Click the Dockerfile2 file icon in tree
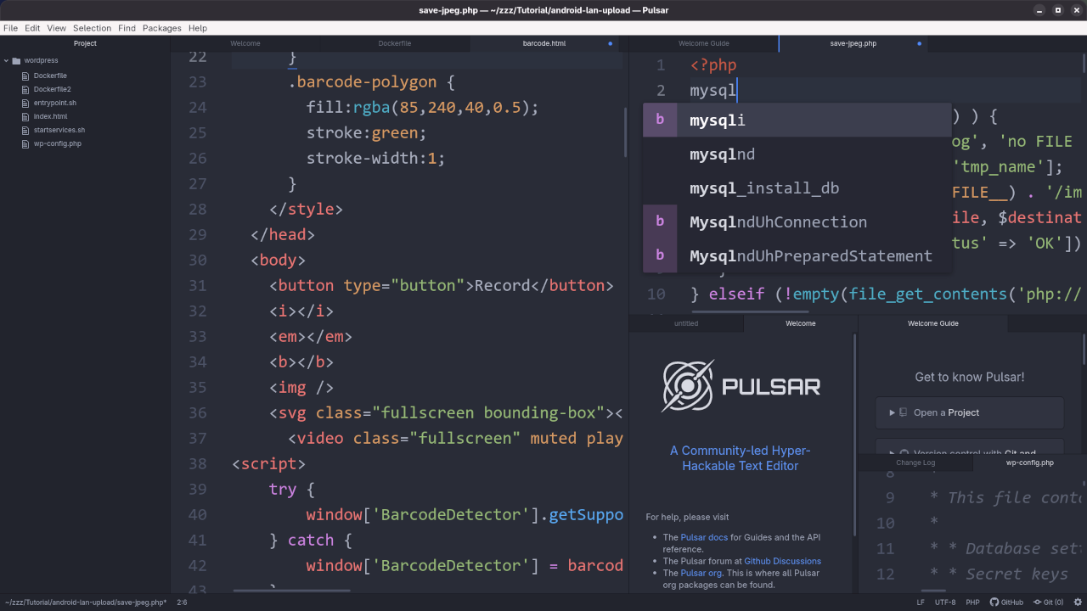This screenshot has width=1087, height=611. pyautogui.click(x=25, y=89)
